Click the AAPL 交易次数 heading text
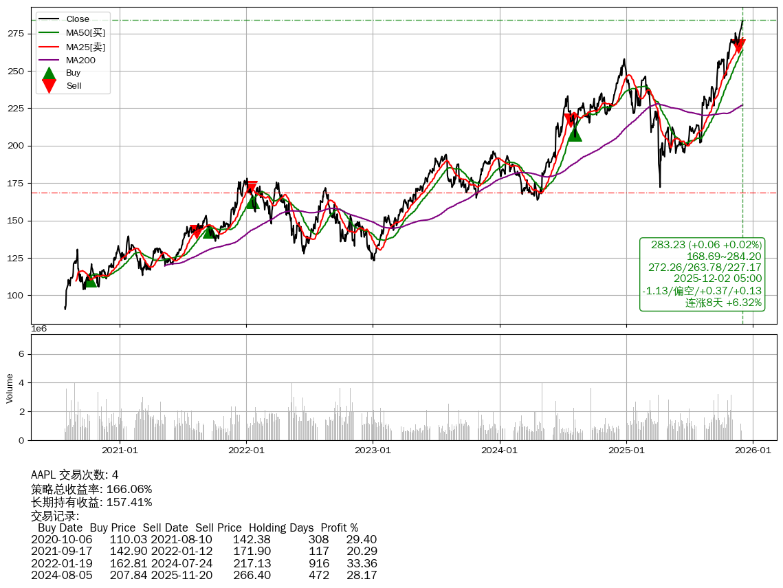This screenshot has width=783, height=588. pos(74,475)
